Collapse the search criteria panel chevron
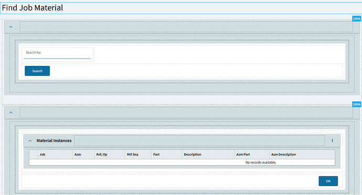 click(x=11, y=27)
